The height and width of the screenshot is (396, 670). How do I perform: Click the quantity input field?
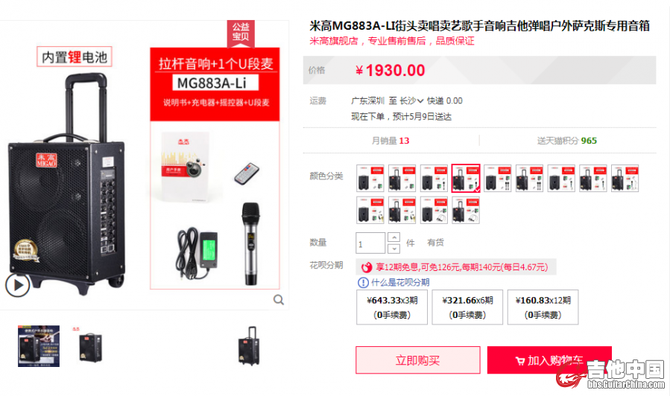point(370,243)
